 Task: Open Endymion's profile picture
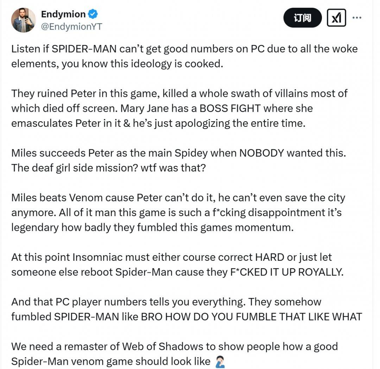pos(24,20)
